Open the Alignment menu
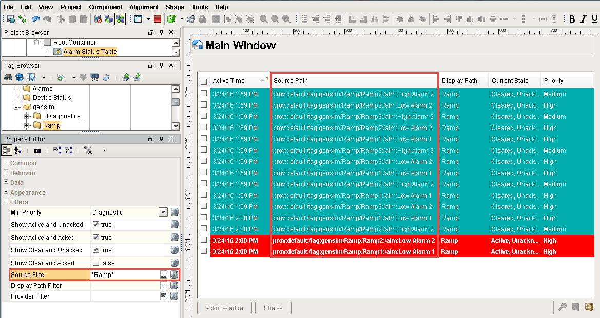 point(144,7)
